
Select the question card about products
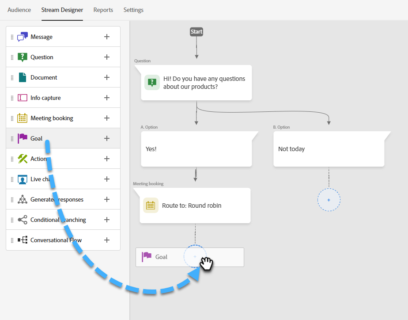[x=196, y=83]
